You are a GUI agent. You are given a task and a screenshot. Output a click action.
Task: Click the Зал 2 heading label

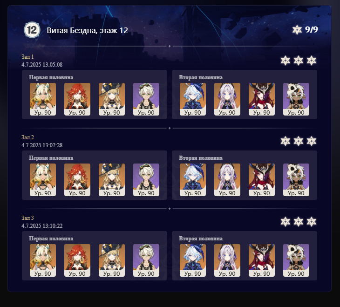28,137
